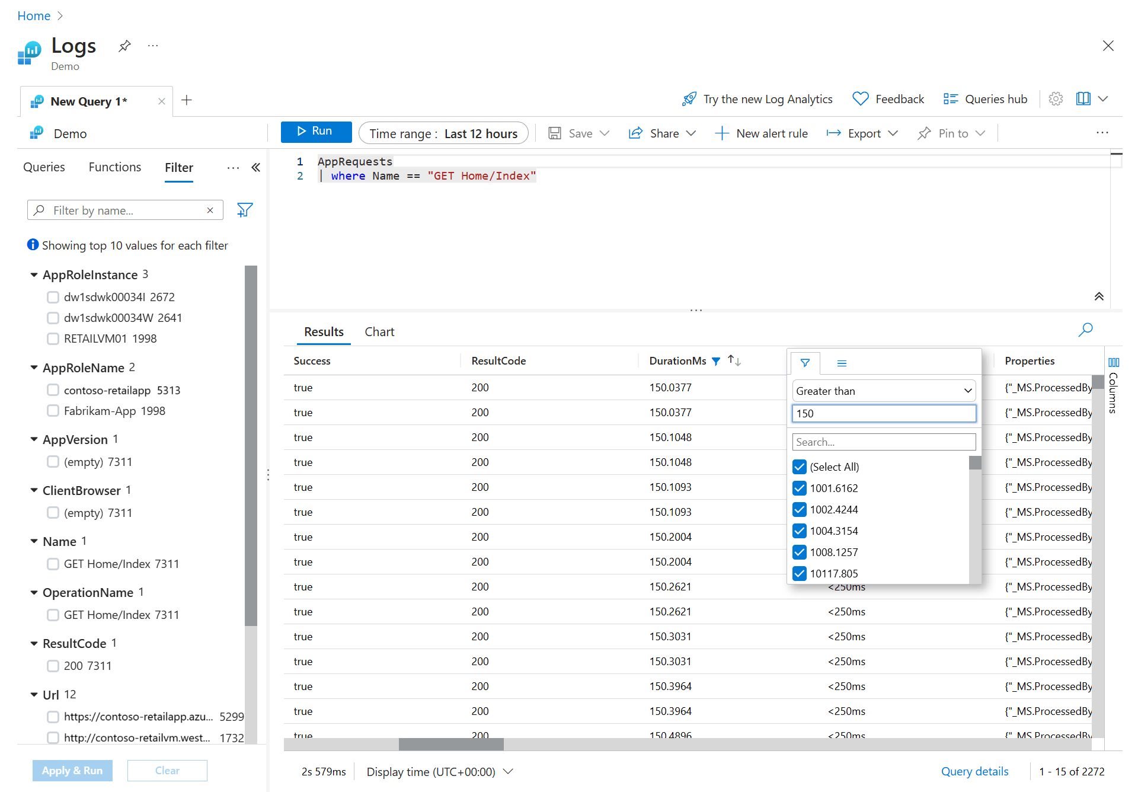
Task: Collapse the query editor with double chevron
Action: (x=1099, y=296)
